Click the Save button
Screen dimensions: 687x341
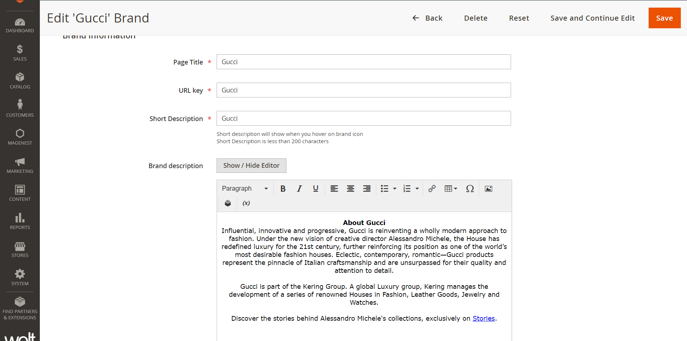pyautogui.click(x=665, y=18)
